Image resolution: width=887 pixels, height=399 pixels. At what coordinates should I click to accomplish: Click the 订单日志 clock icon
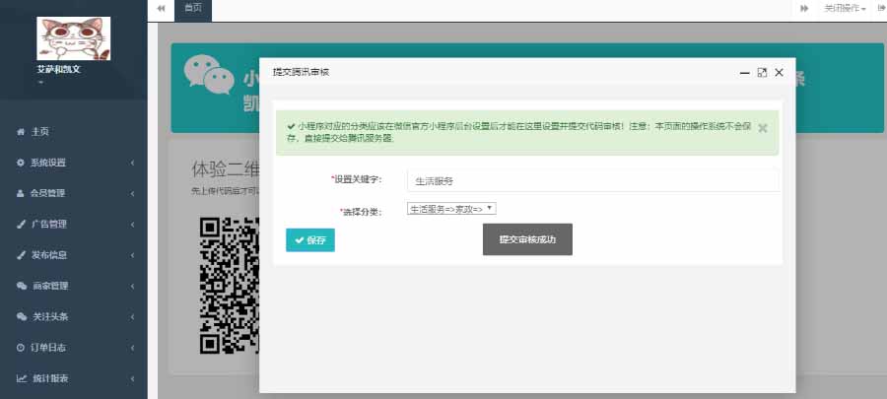coord(21,347)
